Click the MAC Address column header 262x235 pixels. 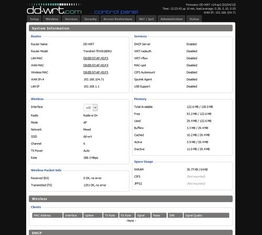pyautogui.click(x=47, y=215)
